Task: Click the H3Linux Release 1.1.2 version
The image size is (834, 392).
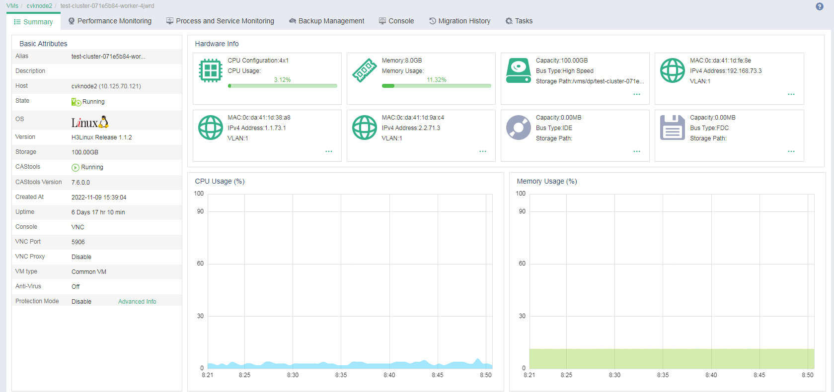Action: tap(102, 137)
